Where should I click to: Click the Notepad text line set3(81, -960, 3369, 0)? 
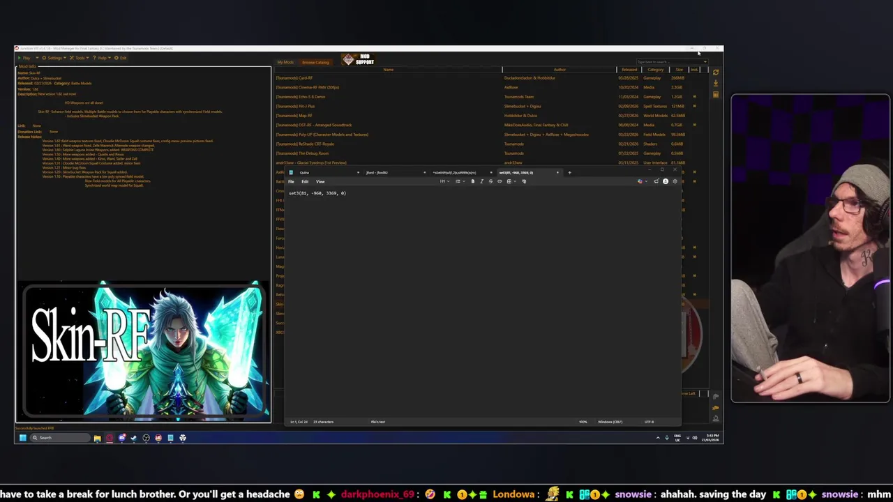(x=317, y=193)
